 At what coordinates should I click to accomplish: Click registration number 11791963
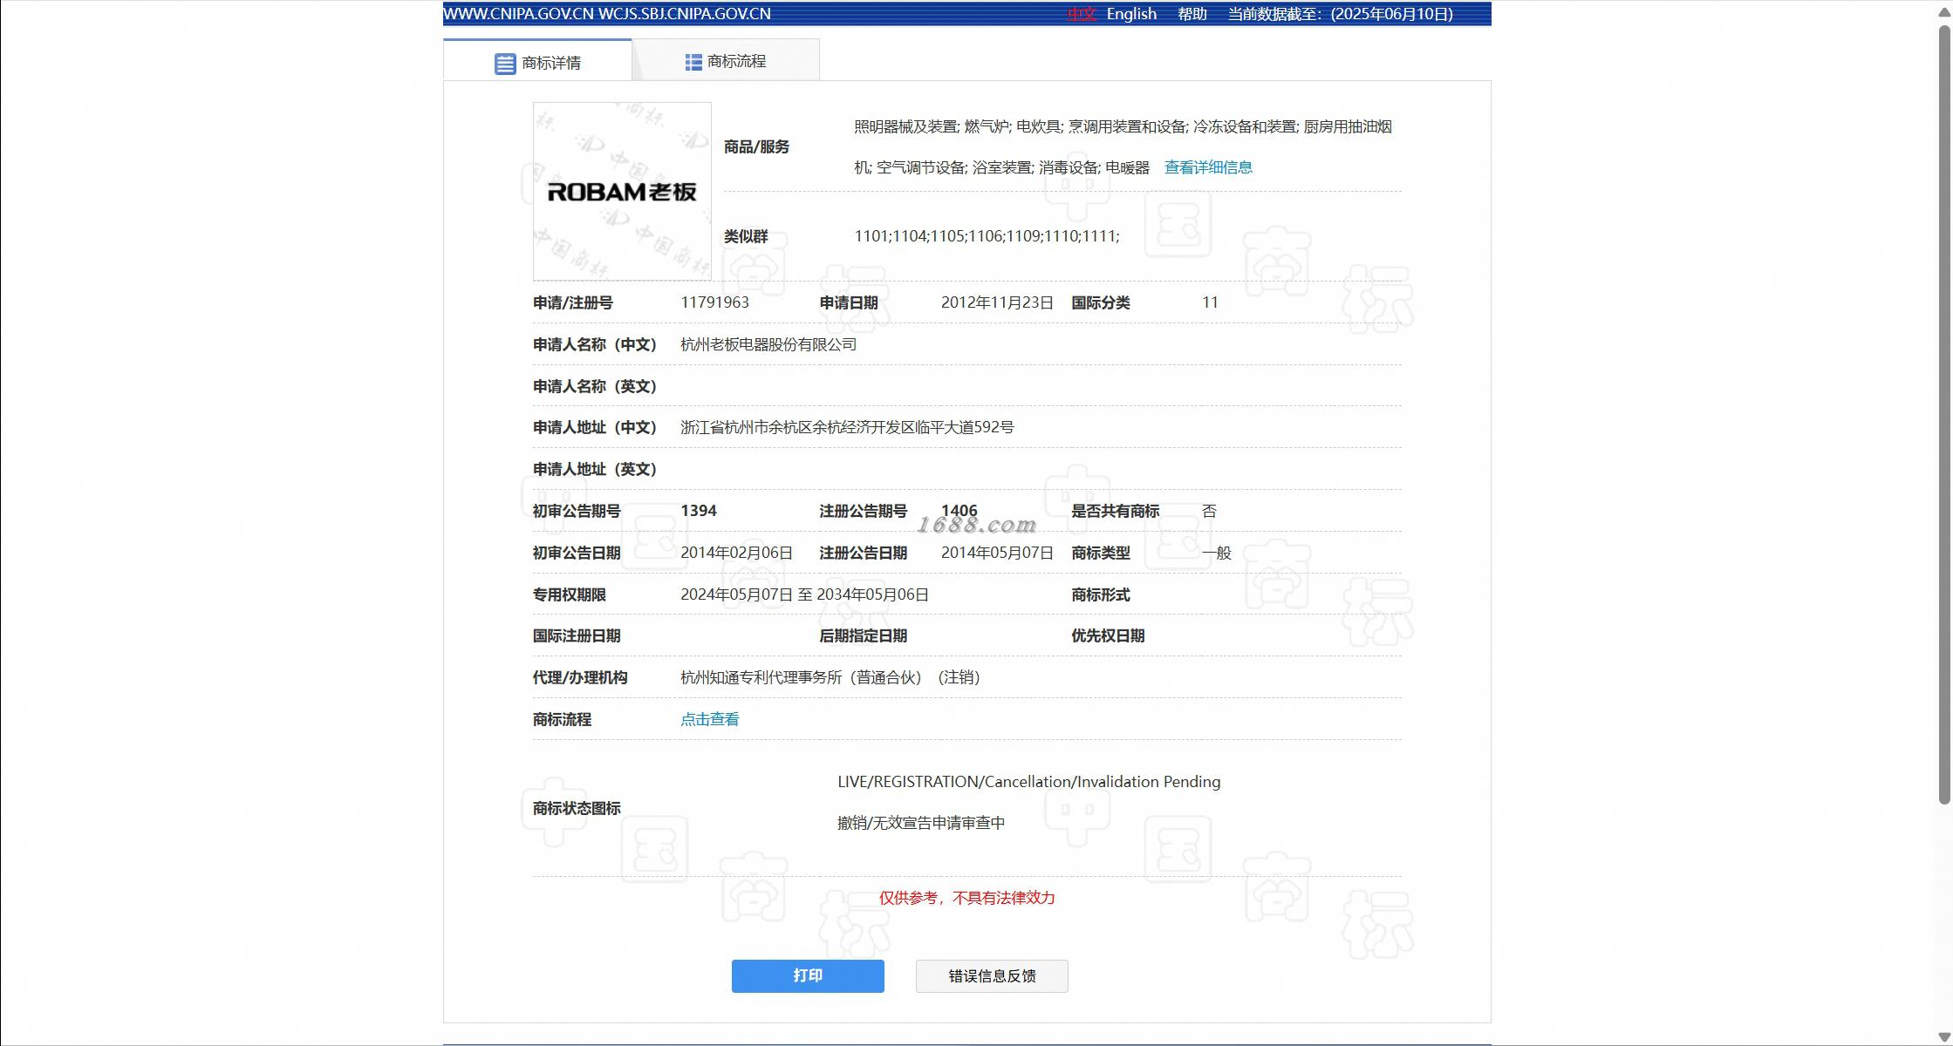coord(714,302)
